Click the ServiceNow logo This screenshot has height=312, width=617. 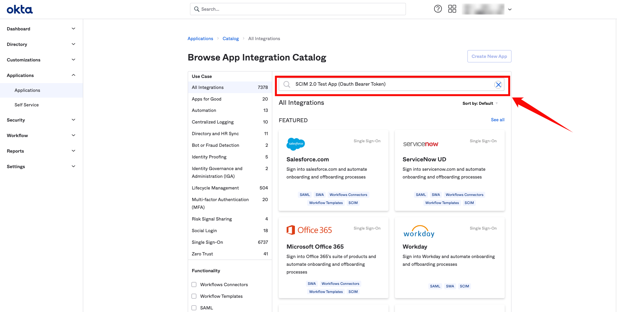(x=421, y=144)
